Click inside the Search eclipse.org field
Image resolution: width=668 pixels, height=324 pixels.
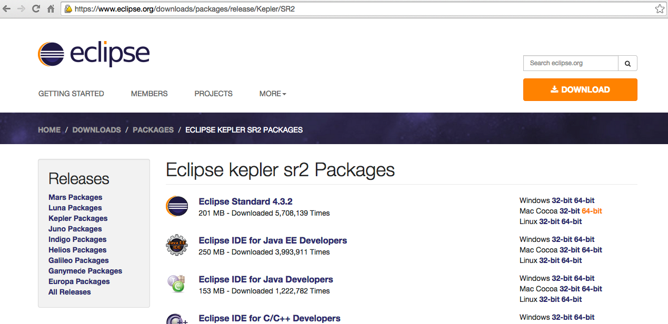tap(571, 63)
